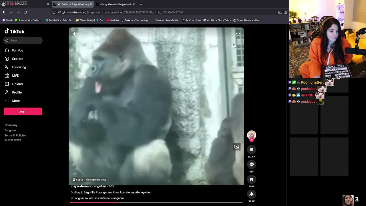Image resolution: width=366 pixels, height=206 pixels.
Task: Mute the TikTok video sound
Action: click(74, 33)
